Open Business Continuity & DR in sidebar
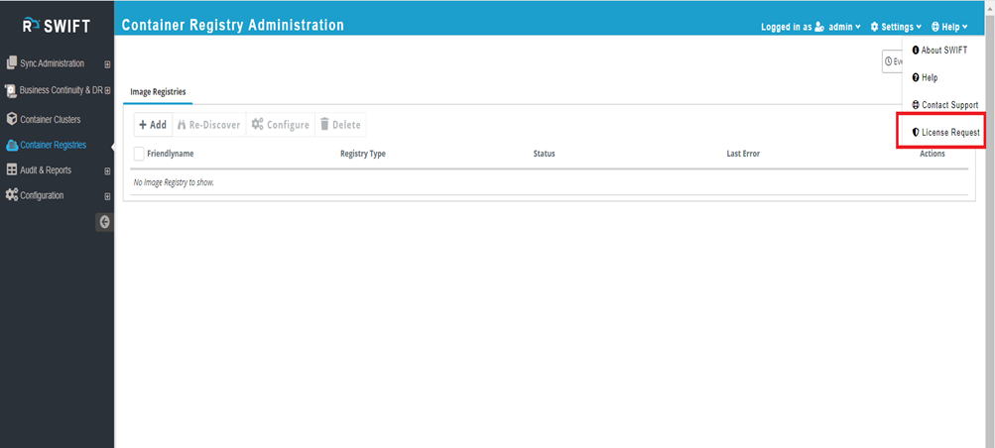The image size is (995, 448). tap(61, 90)
